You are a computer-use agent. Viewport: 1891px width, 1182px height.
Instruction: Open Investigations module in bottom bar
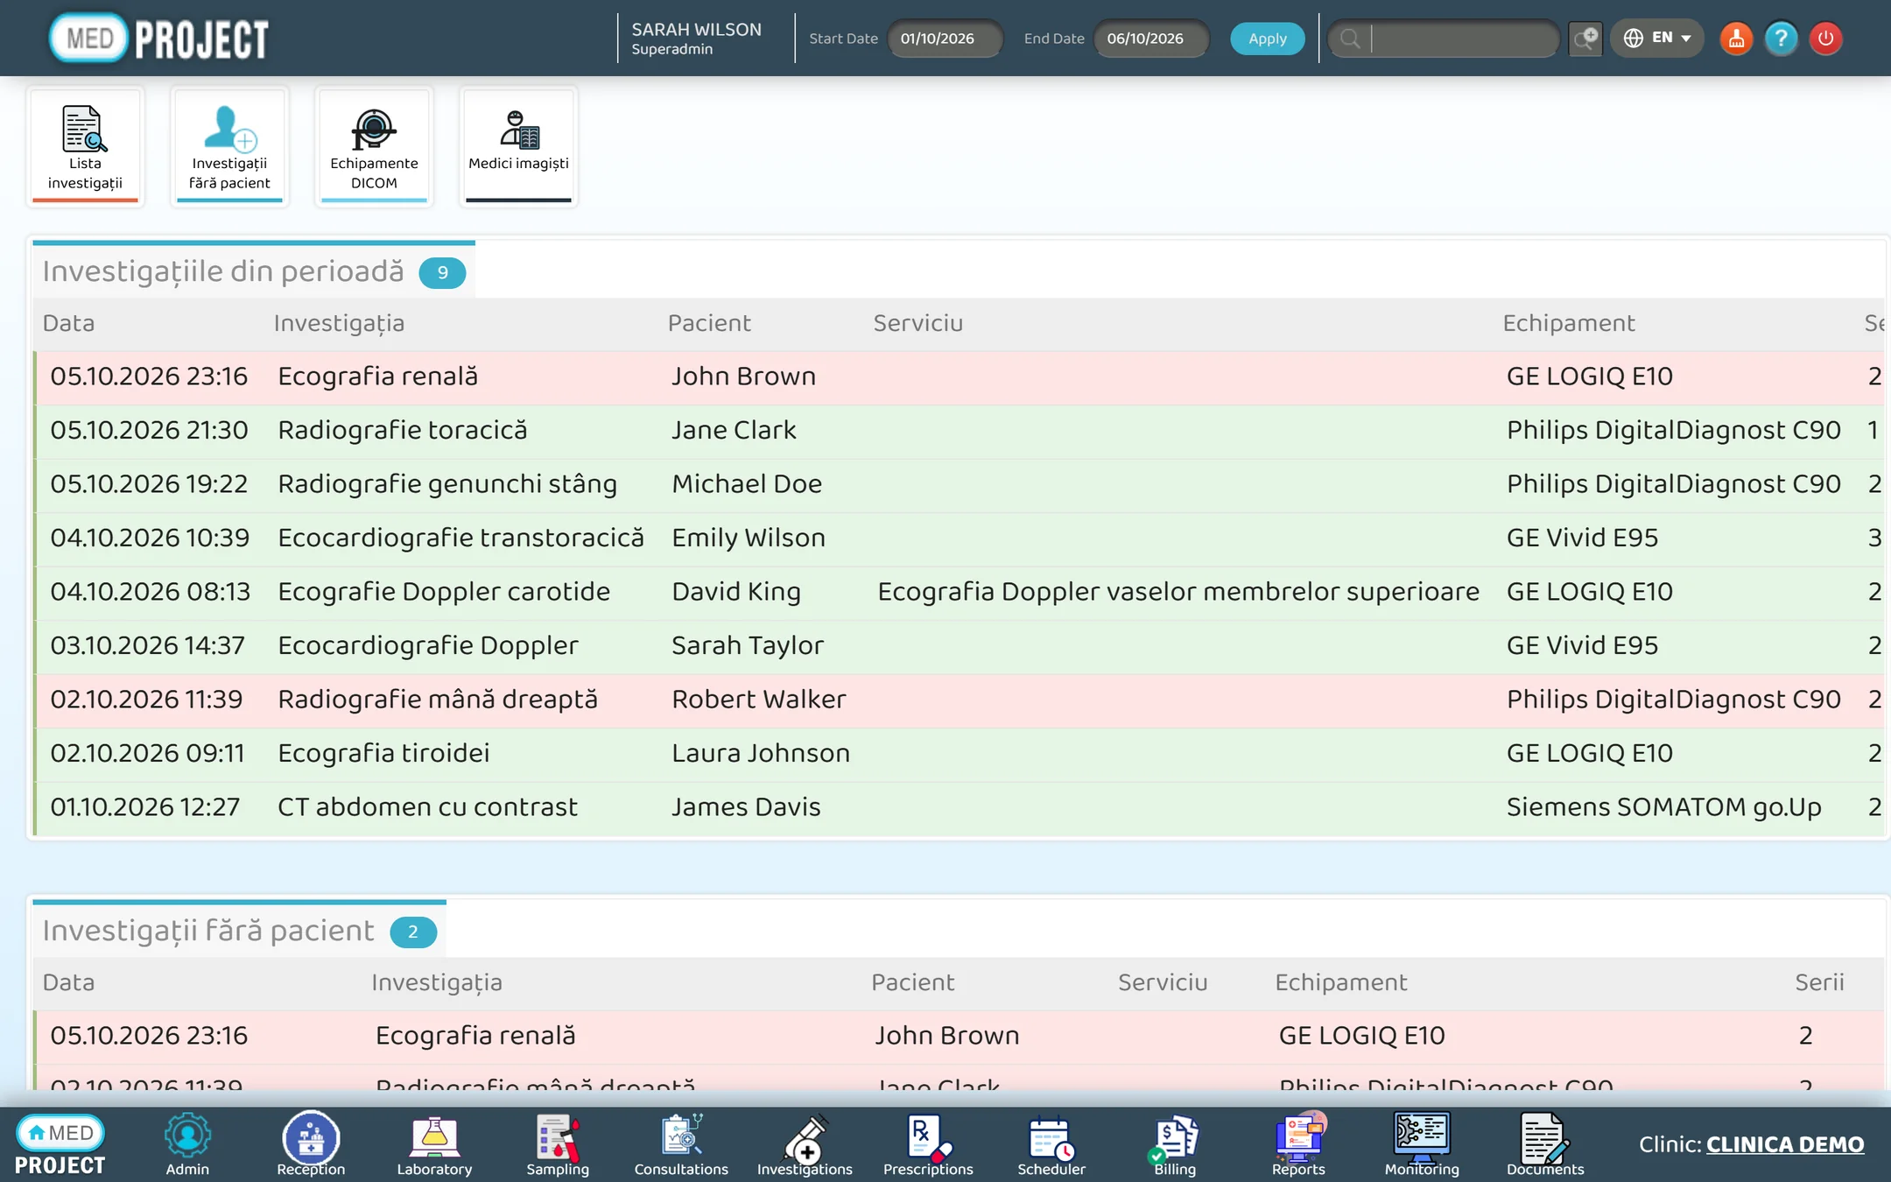click(x=805, y=1144)
